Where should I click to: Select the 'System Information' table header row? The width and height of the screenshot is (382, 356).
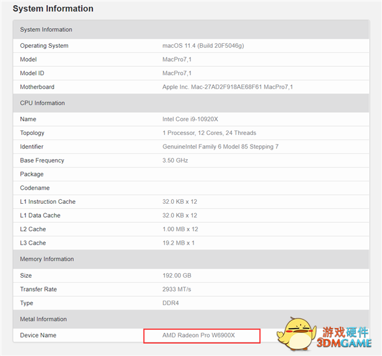click(191, 29)
